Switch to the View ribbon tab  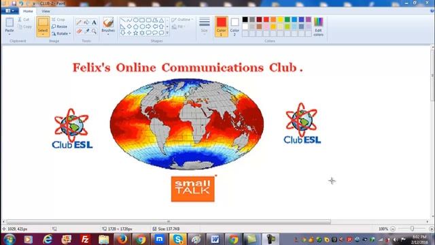(46, 11)
